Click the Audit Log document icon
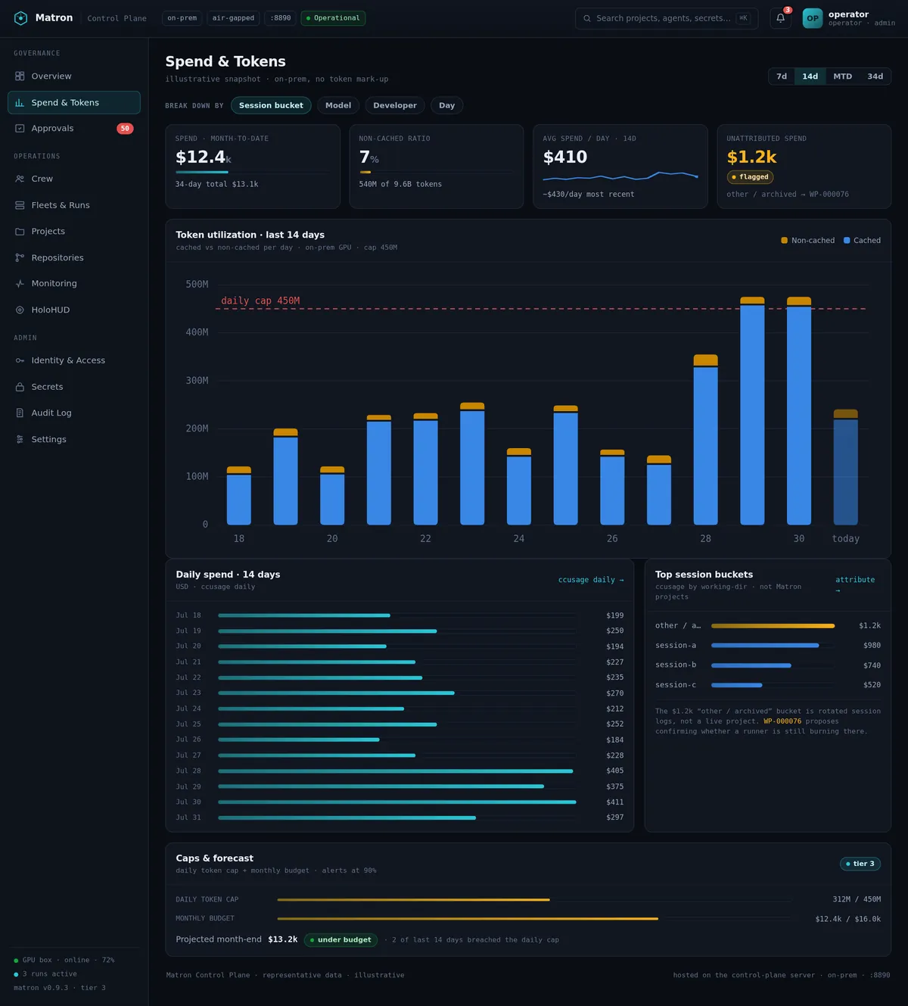 click(x=20, y=413)
